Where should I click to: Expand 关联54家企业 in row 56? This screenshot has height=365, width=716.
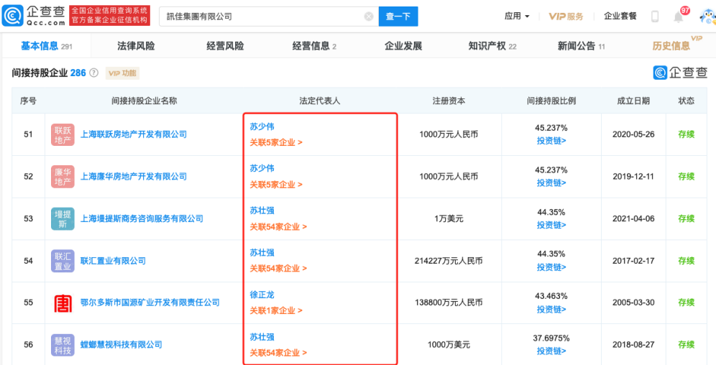(278, 353)
